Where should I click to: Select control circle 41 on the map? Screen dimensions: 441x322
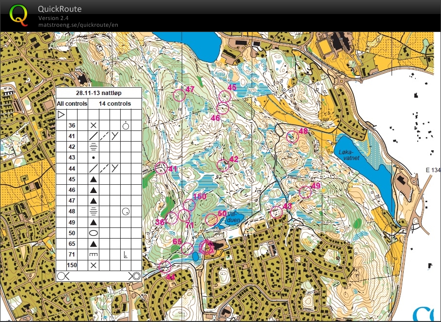point(160,168)
